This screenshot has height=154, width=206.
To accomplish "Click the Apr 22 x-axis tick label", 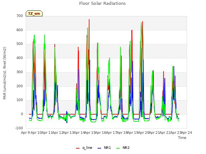I will coord(165,133).
